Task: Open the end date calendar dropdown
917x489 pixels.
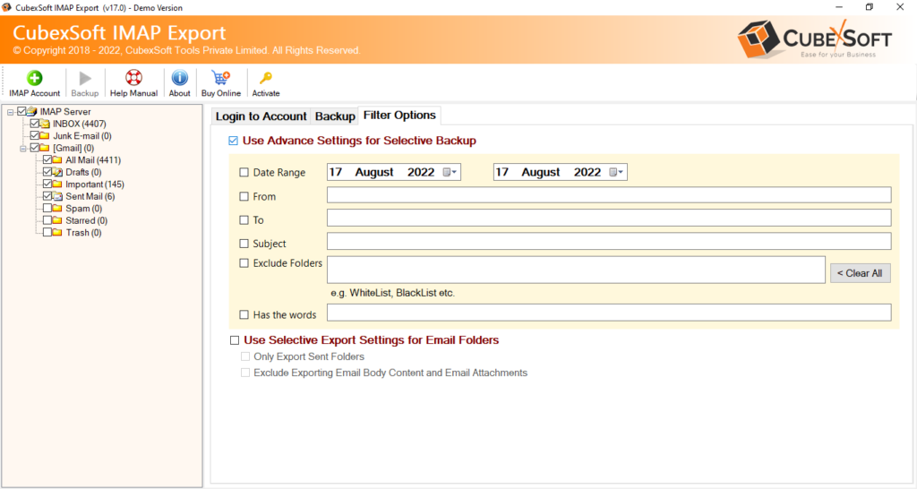Action: point(616,173)
